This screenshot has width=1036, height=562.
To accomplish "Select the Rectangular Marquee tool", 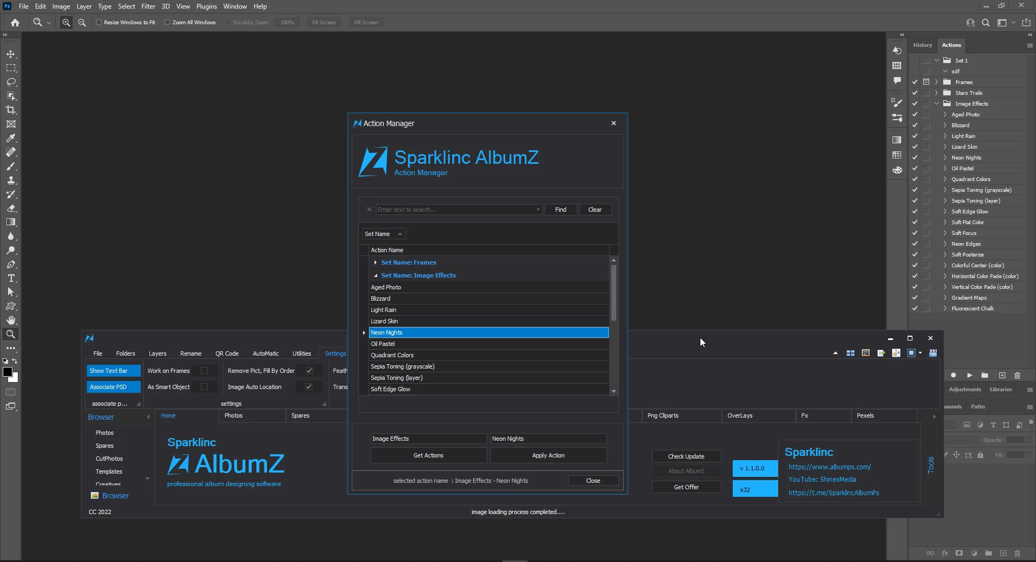I will (11, 68).
